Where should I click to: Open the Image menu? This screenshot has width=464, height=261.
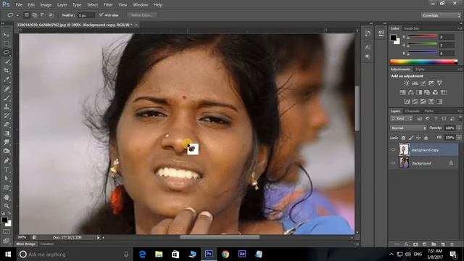[46, 5]
